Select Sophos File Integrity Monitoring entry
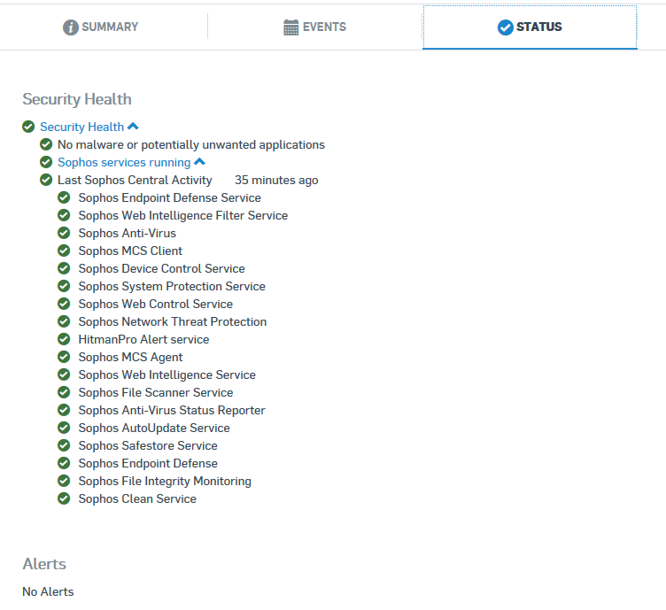This screenshot has height=610, width=666. coord(165,481)
